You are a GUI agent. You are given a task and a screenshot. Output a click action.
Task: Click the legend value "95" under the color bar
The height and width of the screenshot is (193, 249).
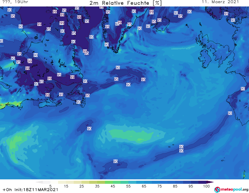pyautogui.click(x=191, y=186)
